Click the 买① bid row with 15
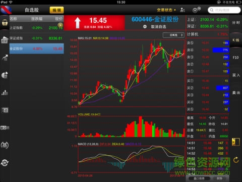Viewport: 242px width, 182px height. 208,81
